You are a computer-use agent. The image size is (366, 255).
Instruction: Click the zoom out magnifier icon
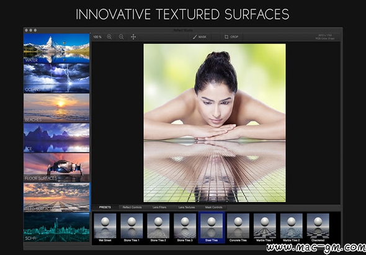[121, 37]
